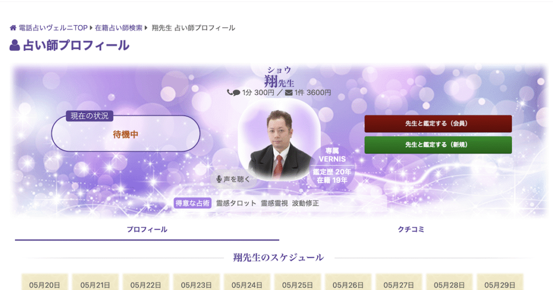Image resolution: width=553 pixels, height=290 pixels.
Task: Click the home icon in breadcrumb
Action: pos(13,28)
